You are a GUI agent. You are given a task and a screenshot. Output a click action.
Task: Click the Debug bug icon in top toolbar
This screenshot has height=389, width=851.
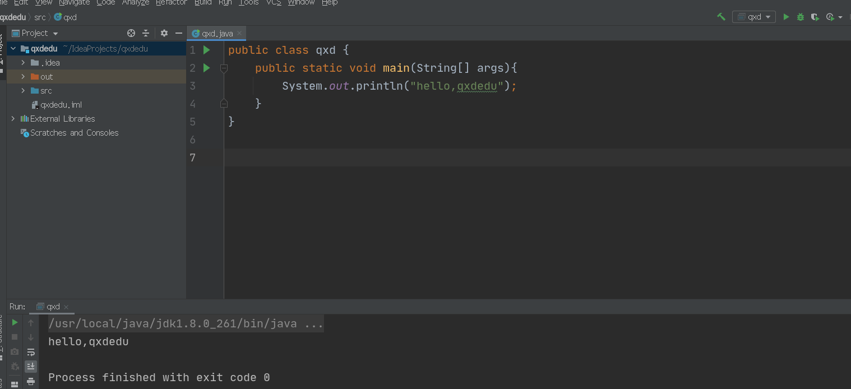[801, 17]
